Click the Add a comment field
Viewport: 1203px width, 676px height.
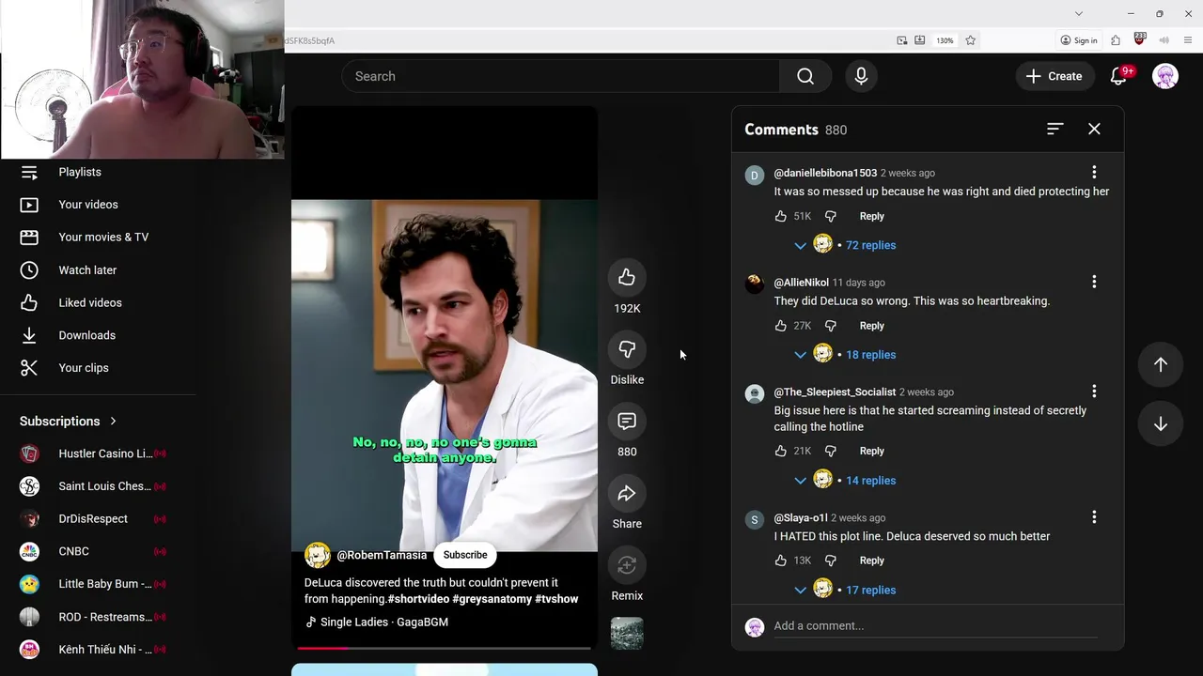[x=935, y=626]
